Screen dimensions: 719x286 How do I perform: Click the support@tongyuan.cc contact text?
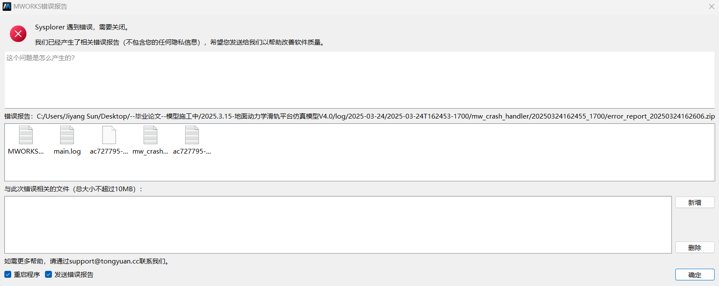coord(104,261)
